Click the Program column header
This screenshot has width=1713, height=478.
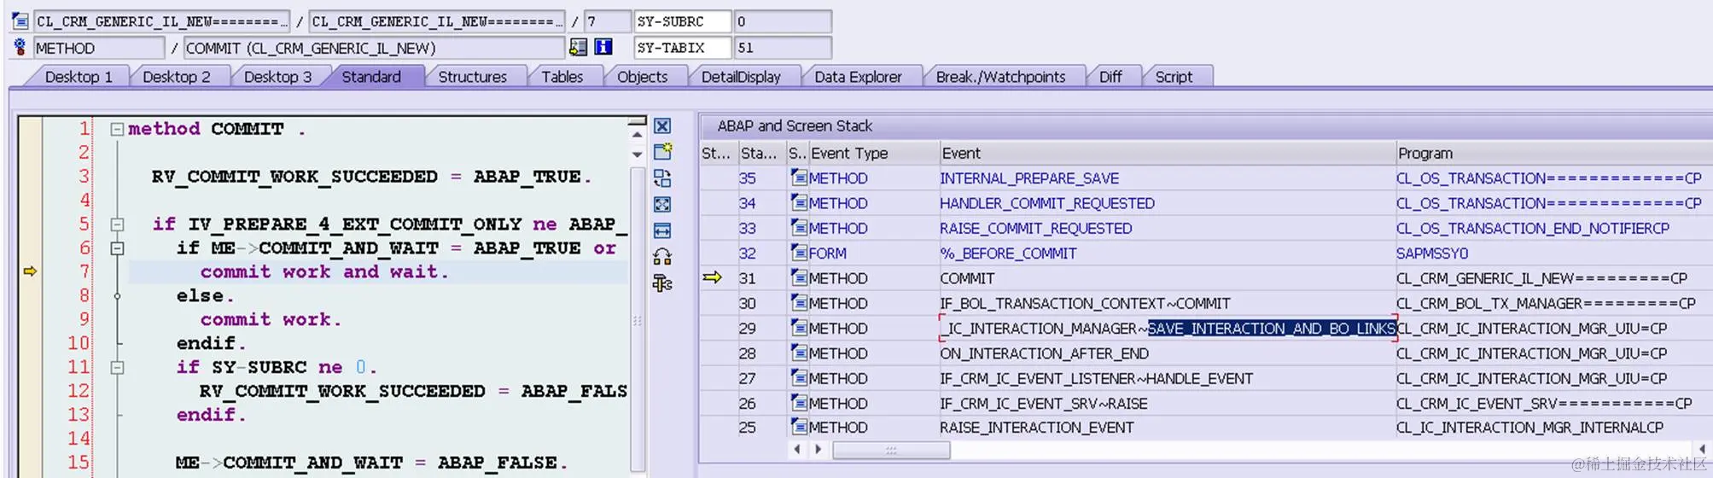coord(1553,153)
